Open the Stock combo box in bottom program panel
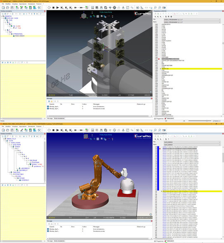The width and height of the screenshot is (224, 243). [x=192, y=145]
